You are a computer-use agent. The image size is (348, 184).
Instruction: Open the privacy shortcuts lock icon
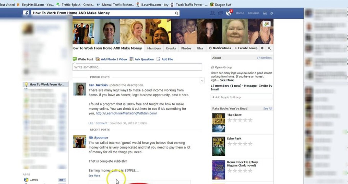pyautogui.click(x=265, y=13)
